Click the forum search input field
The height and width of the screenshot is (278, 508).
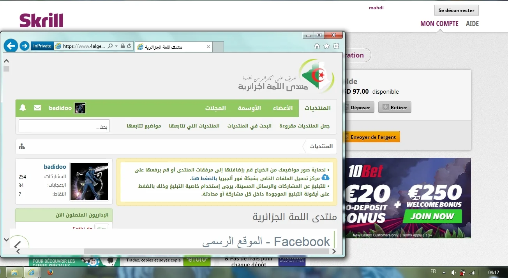(64, 126)
